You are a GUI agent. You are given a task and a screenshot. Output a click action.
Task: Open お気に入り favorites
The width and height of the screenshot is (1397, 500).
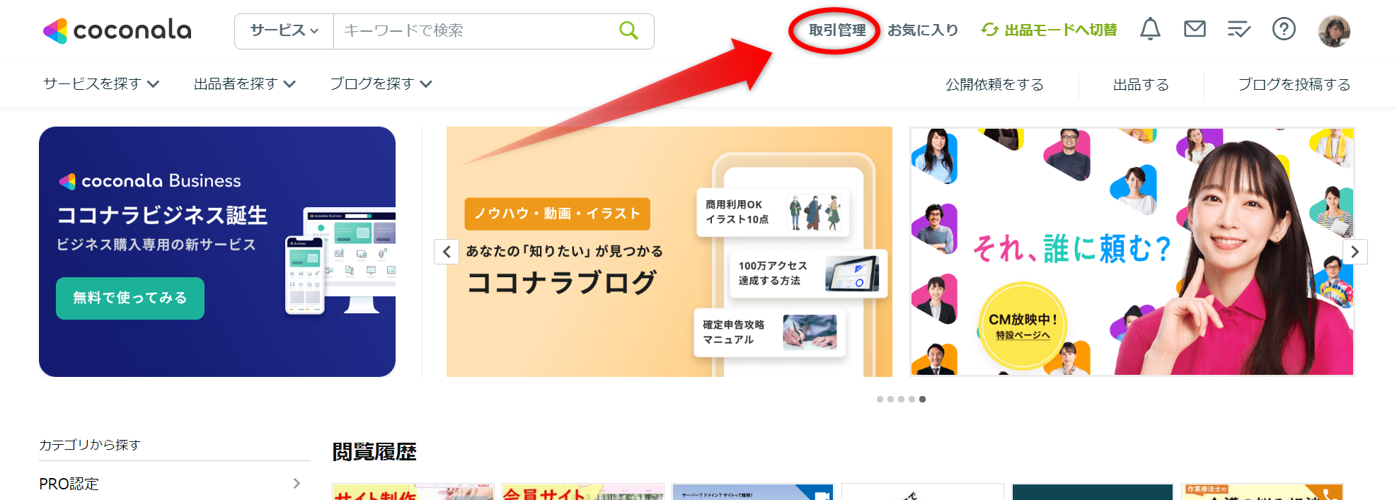(923, 30)
